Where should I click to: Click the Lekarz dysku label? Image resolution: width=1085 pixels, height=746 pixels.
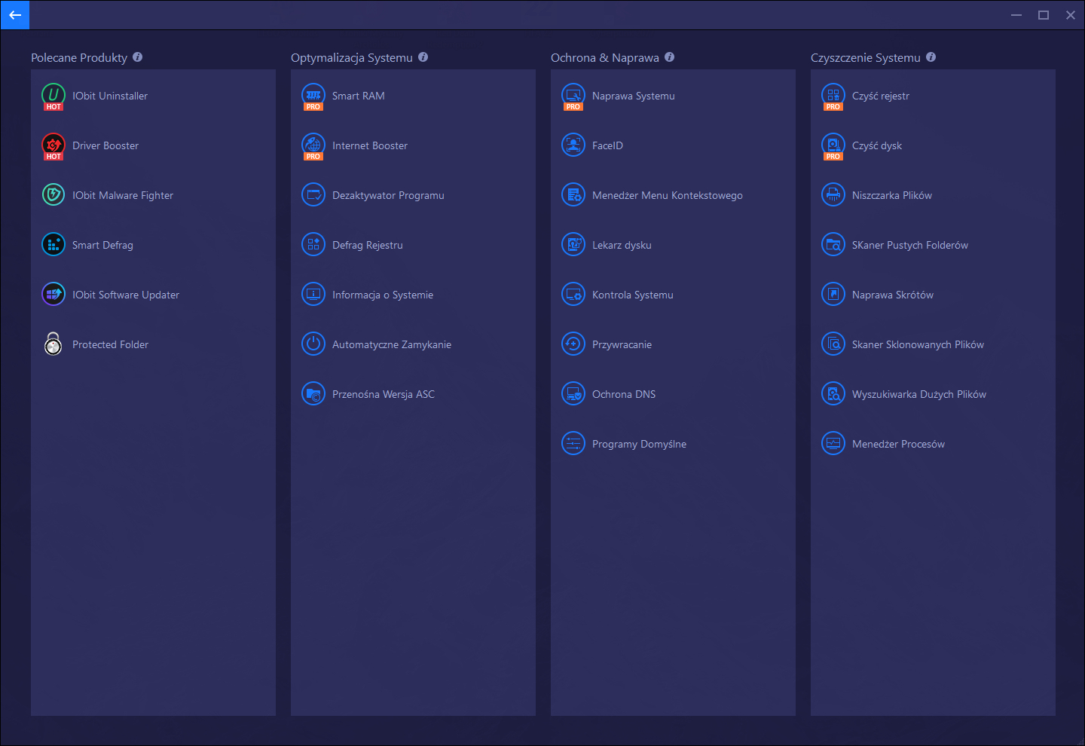(622, 245)
